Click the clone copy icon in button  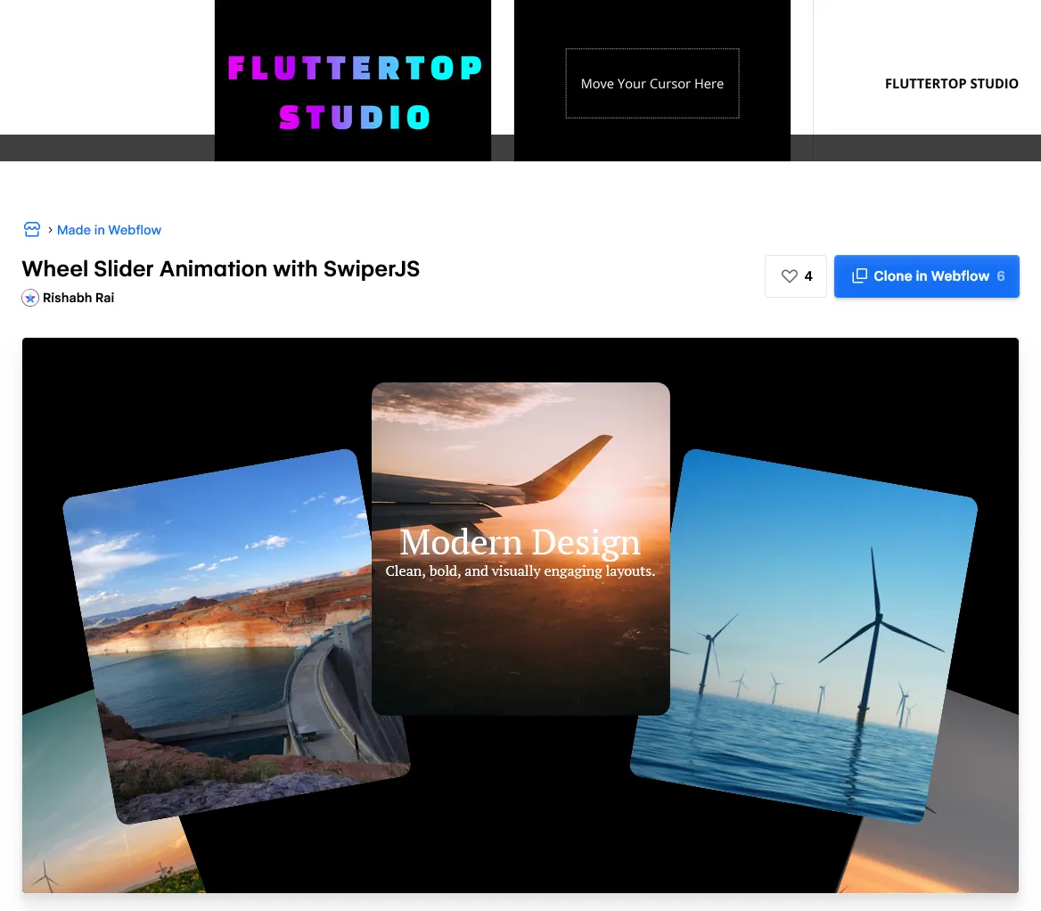click(x=859, y=275)
